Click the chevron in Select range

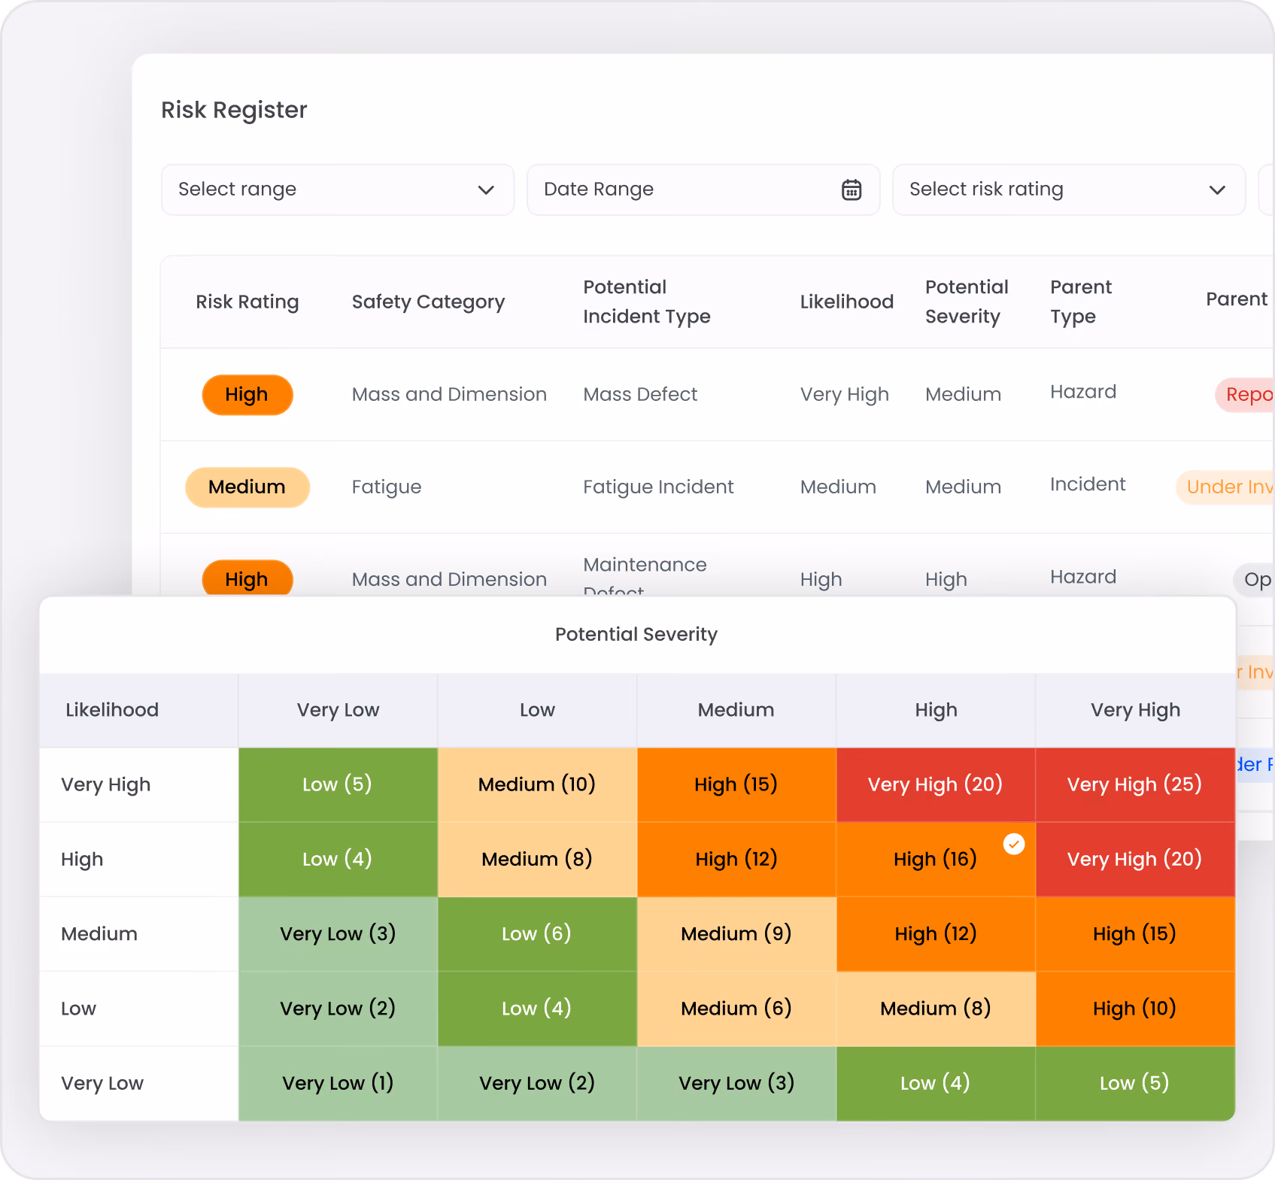click(x=486, y=190)
